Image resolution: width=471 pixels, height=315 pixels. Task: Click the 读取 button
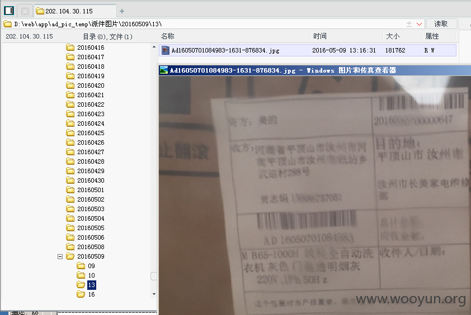point(441,23)
